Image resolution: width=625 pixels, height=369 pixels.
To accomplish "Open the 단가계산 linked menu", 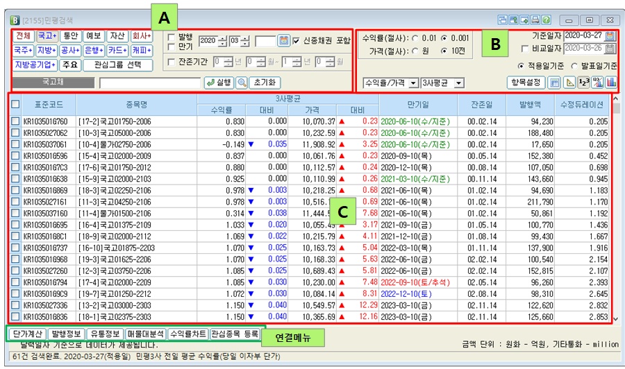I will [x=28, y=334].
